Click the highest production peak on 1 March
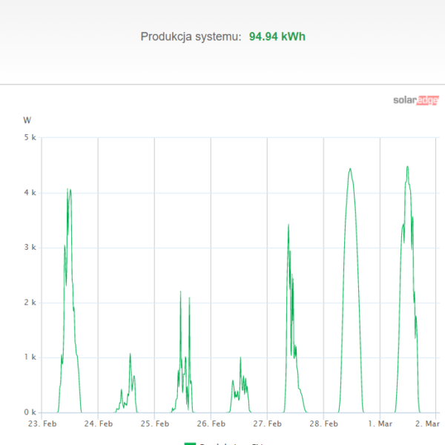The width and height of the screenshot is (445, 445). (x=408, y=167)
